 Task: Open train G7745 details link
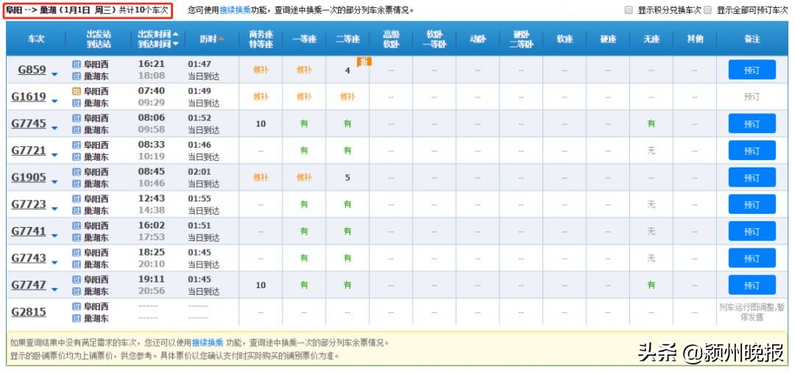click(29, 123)
